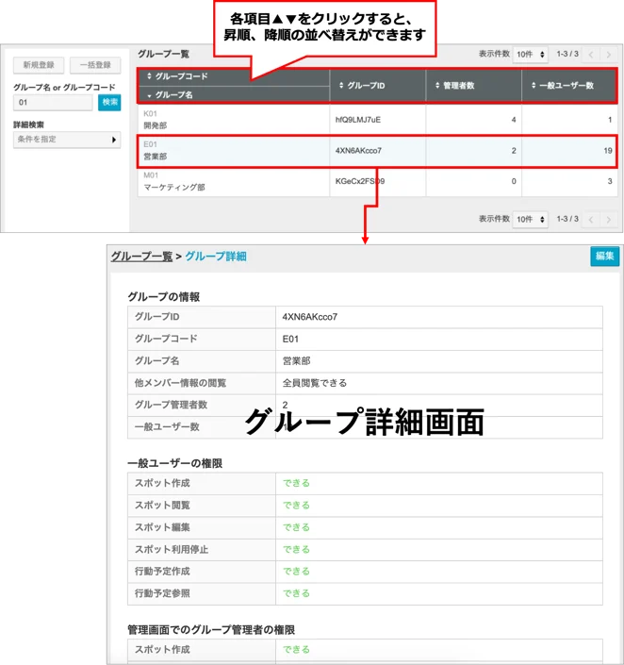Click the blue 編集 button
The height and width of the screenshot is (665, 624).
click(605, 257)
